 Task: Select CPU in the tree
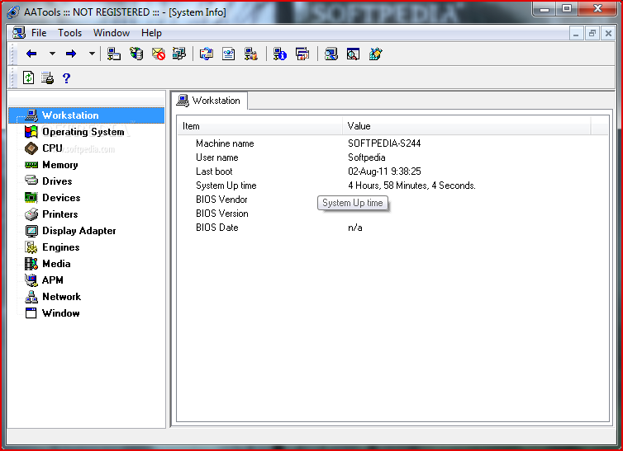[x=52, y=148]
